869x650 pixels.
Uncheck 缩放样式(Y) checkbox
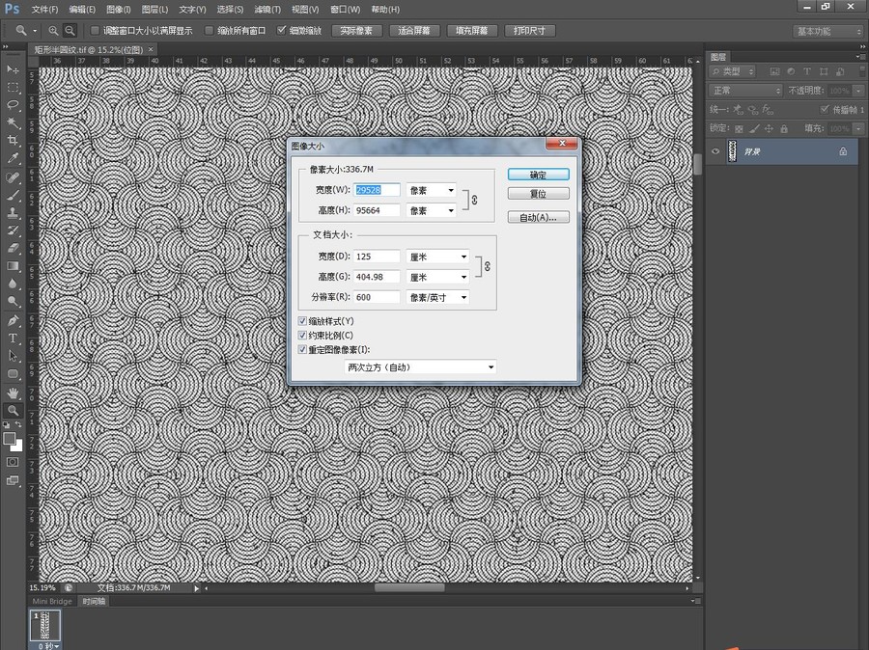click(x=302, y=321)
